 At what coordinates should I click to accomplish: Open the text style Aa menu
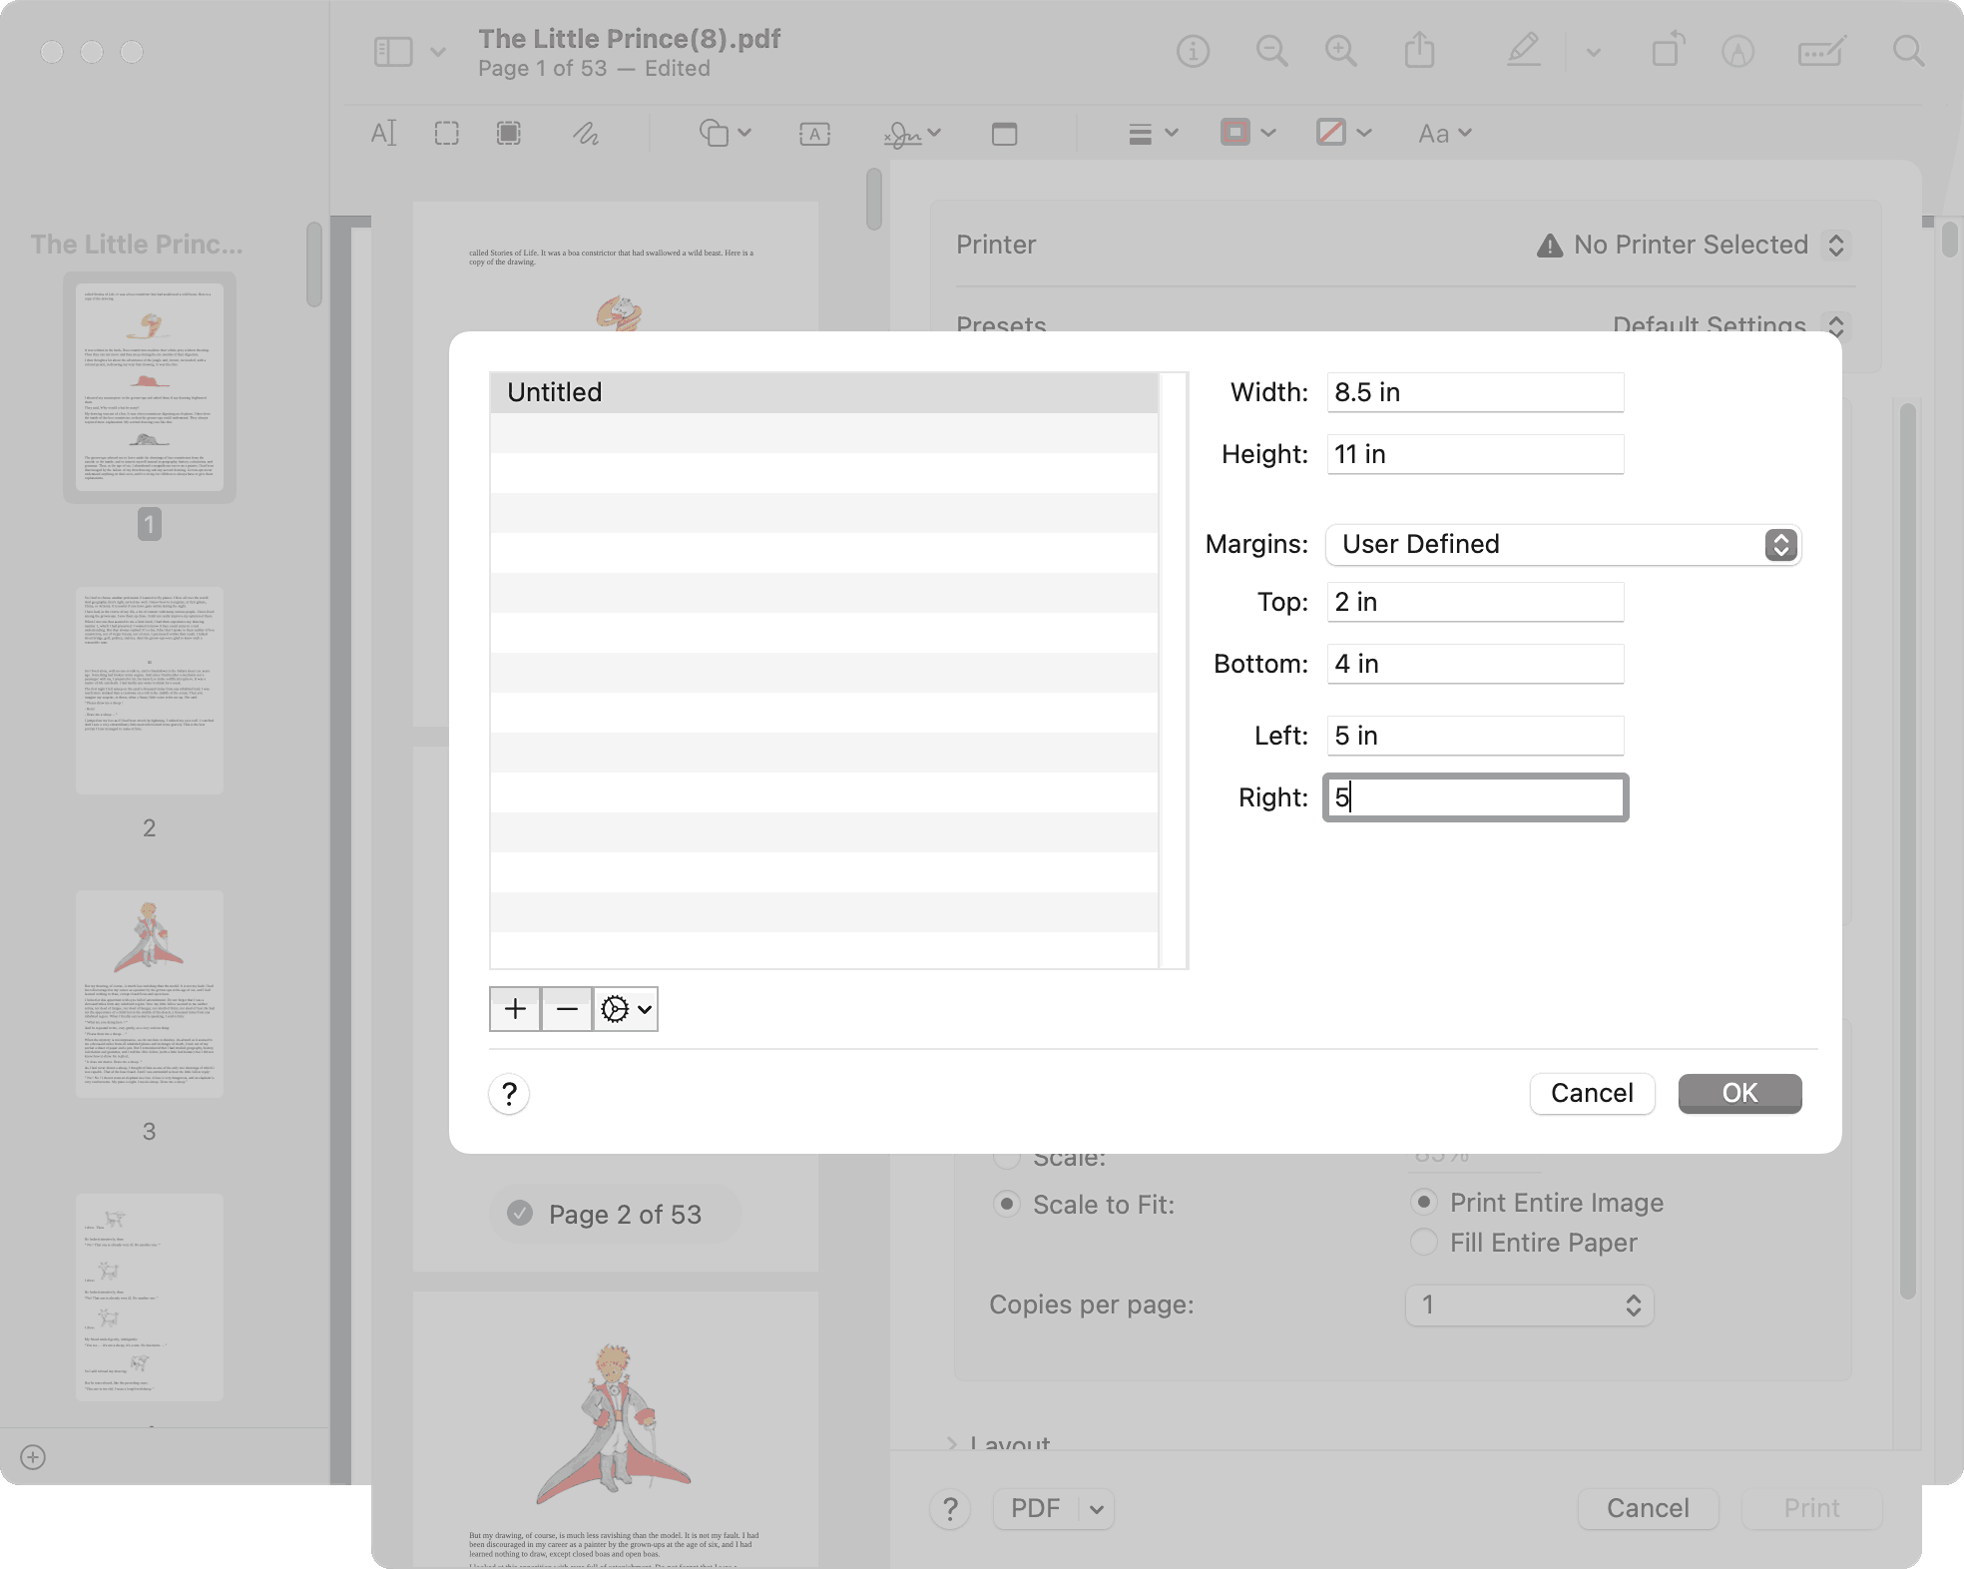(1444, 133)
